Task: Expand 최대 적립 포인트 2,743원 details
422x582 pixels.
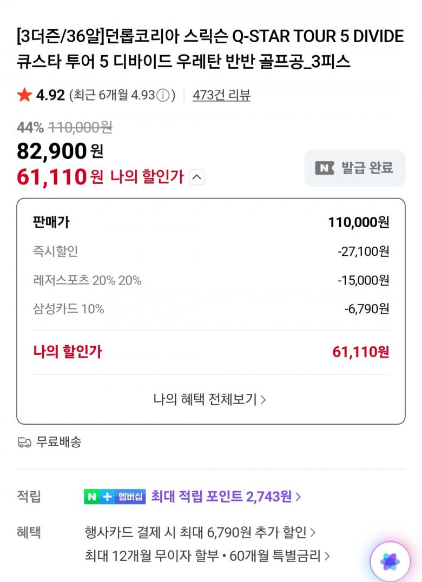Action: [x=226, y=497]
